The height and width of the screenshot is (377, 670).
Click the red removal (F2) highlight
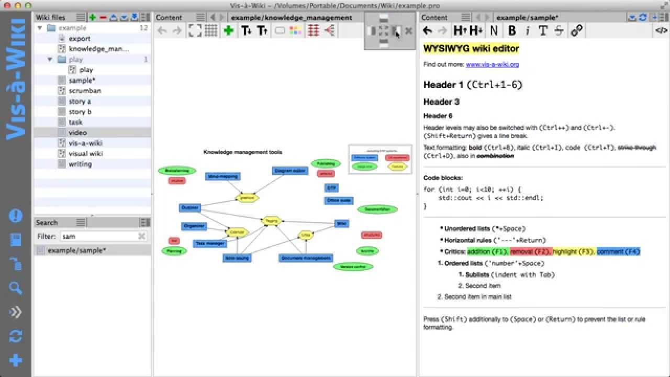(x=531, y=252)
